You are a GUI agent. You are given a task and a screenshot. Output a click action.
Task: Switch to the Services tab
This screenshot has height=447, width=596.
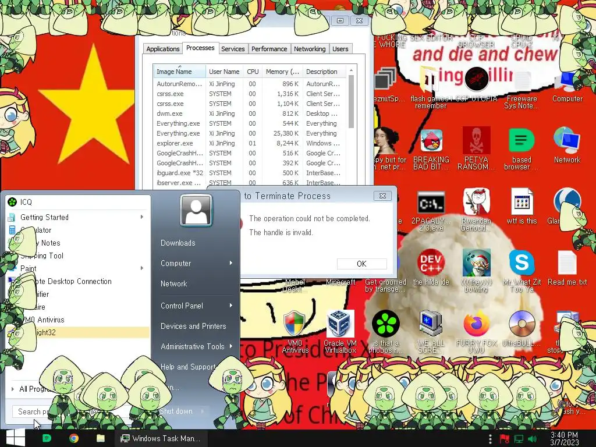[233, 49]
